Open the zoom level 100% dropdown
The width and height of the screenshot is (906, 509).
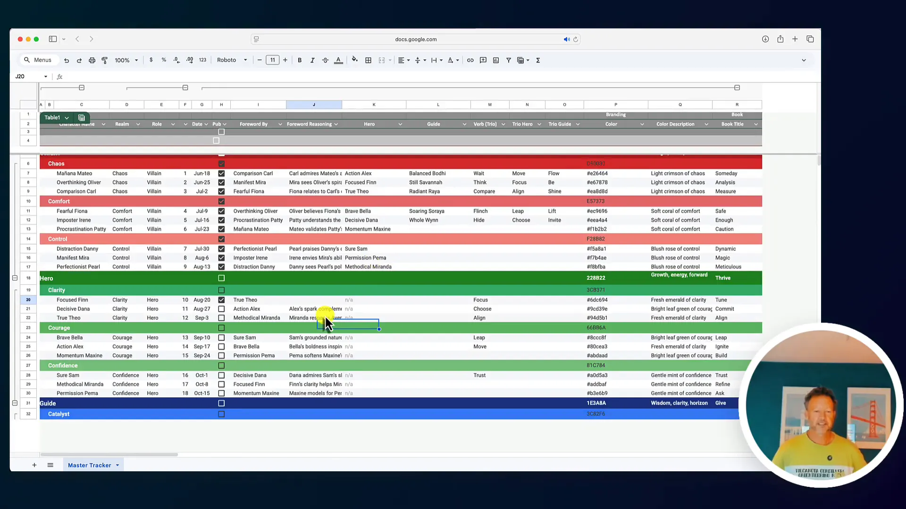pyautogui.click(x=126, y=60)
